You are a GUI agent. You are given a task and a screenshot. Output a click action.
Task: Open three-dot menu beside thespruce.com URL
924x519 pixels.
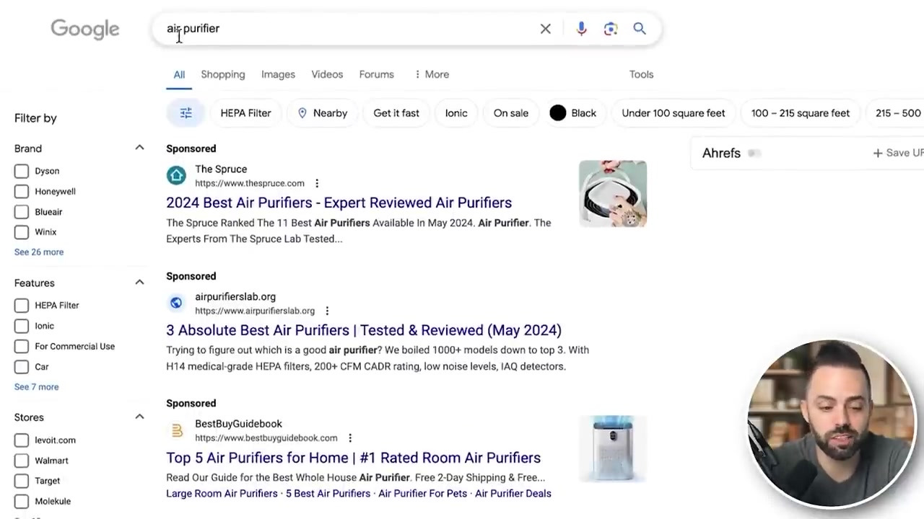click(x=317, y=183)
